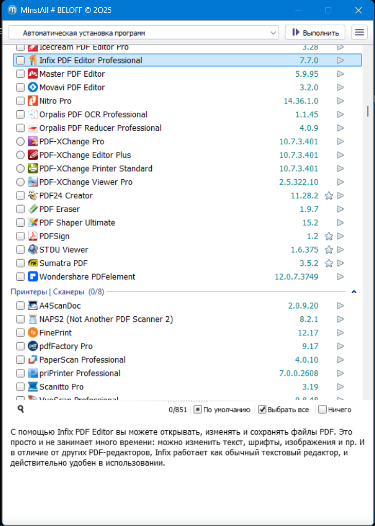Click the play arrow beside Master PDF Editor
The width and height of the screenshot is (375, 526).
340,74
